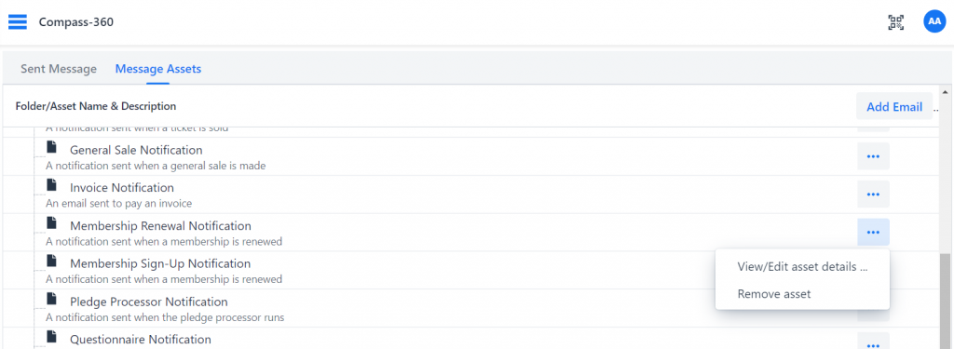Select the Message Assets tab

click(x=158, y=69)
